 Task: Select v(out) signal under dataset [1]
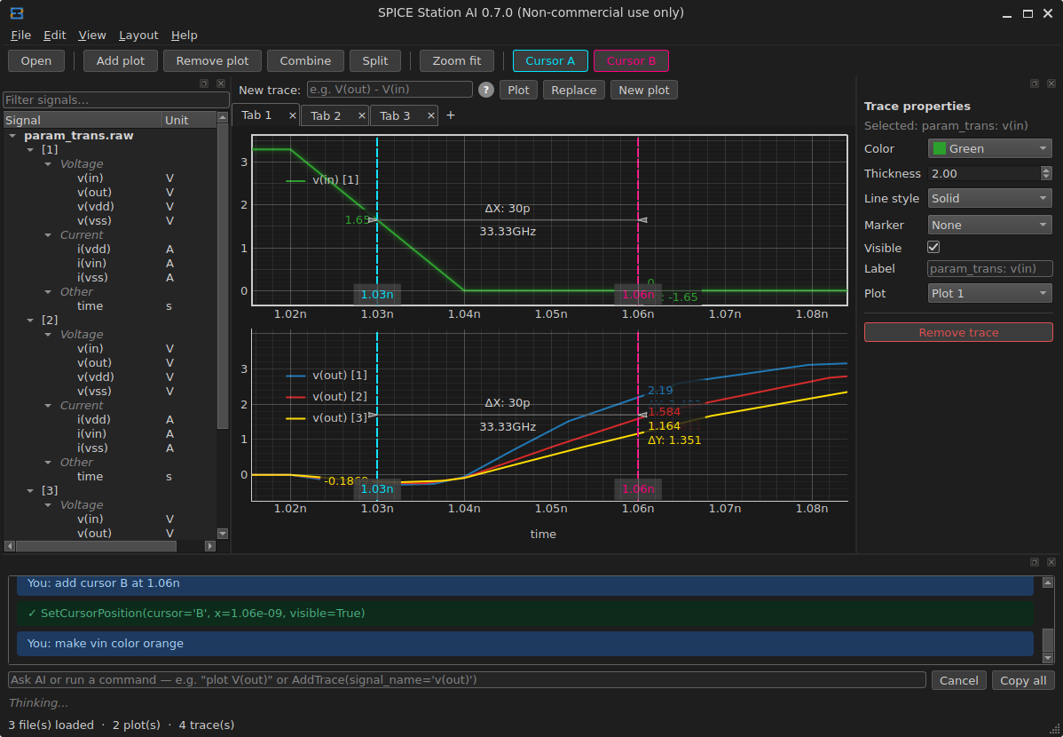point(94,192)
